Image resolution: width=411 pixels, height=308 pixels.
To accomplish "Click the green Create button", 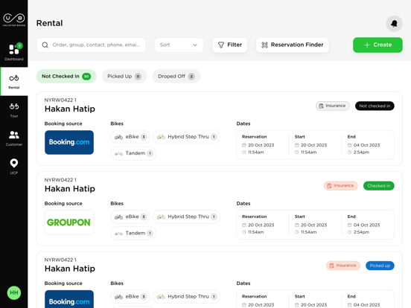I will 377,45.
